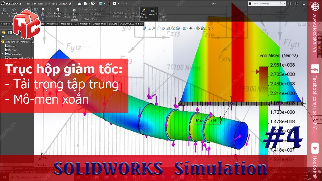The image size is (322, 181).
Task: Save the part with the floppy icon
Action: point(101,4)
